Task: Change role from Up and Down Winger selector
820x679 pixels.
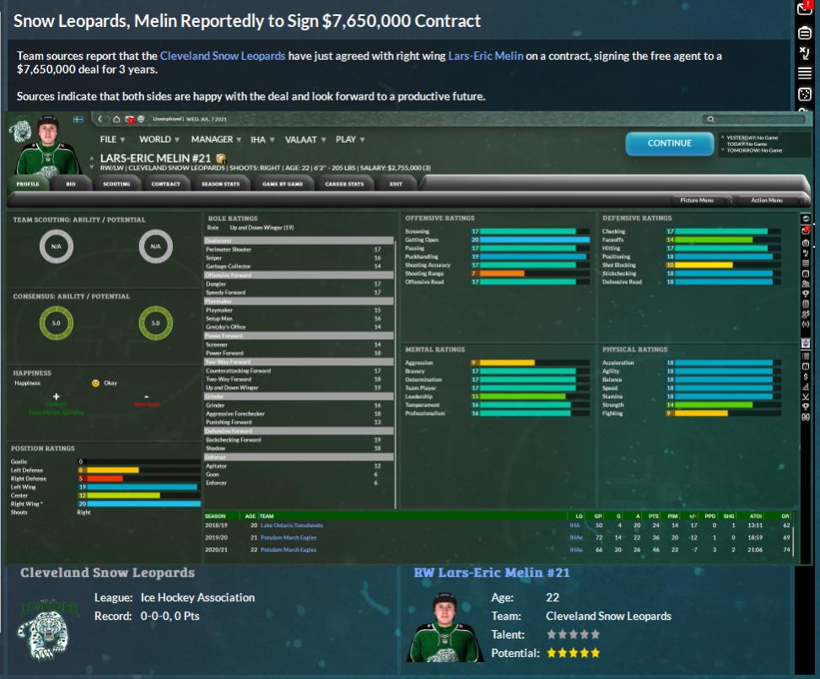Action: [x=262, y=228]
